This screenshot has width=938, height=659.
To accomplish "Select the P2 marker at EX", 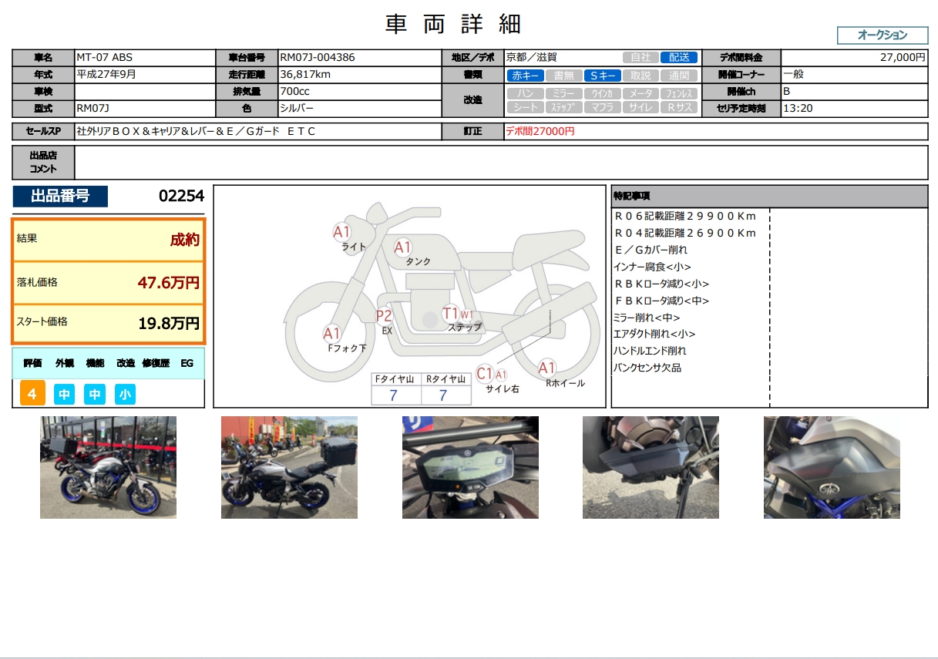I will (384, 315).
